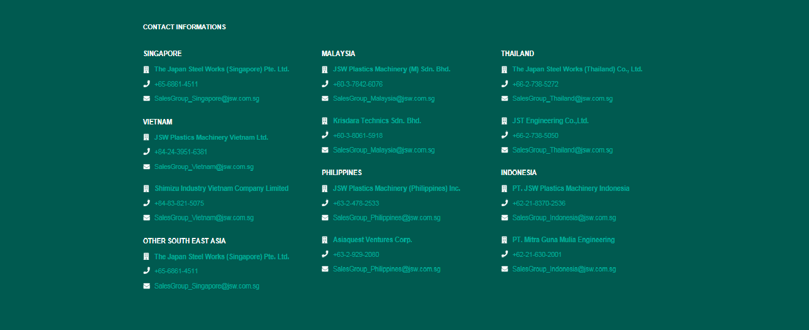Image resolution: width=809 pixels, height=330 pixels.
Task: Click the phone icon beside +62-21-630-2001
Action: tap(505, 254)
